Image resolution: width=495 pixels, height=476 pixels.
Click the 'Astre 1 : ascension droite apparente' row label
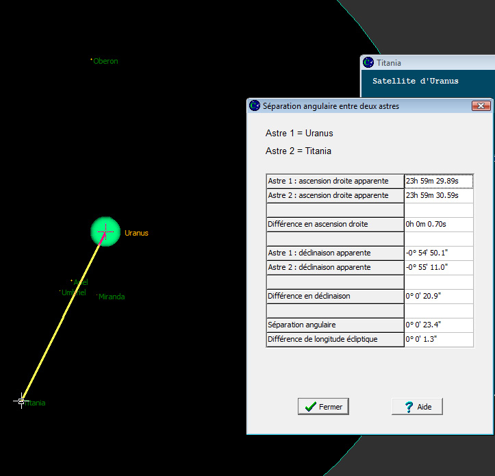[x=335, y=181]
